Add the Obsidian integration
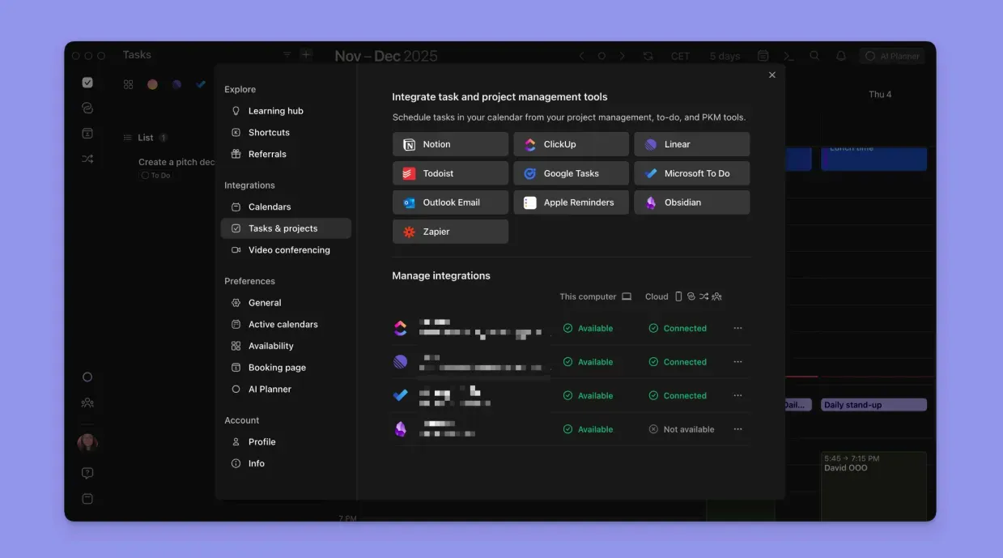The image size is (1003, 558). click(x=691, y=202)
